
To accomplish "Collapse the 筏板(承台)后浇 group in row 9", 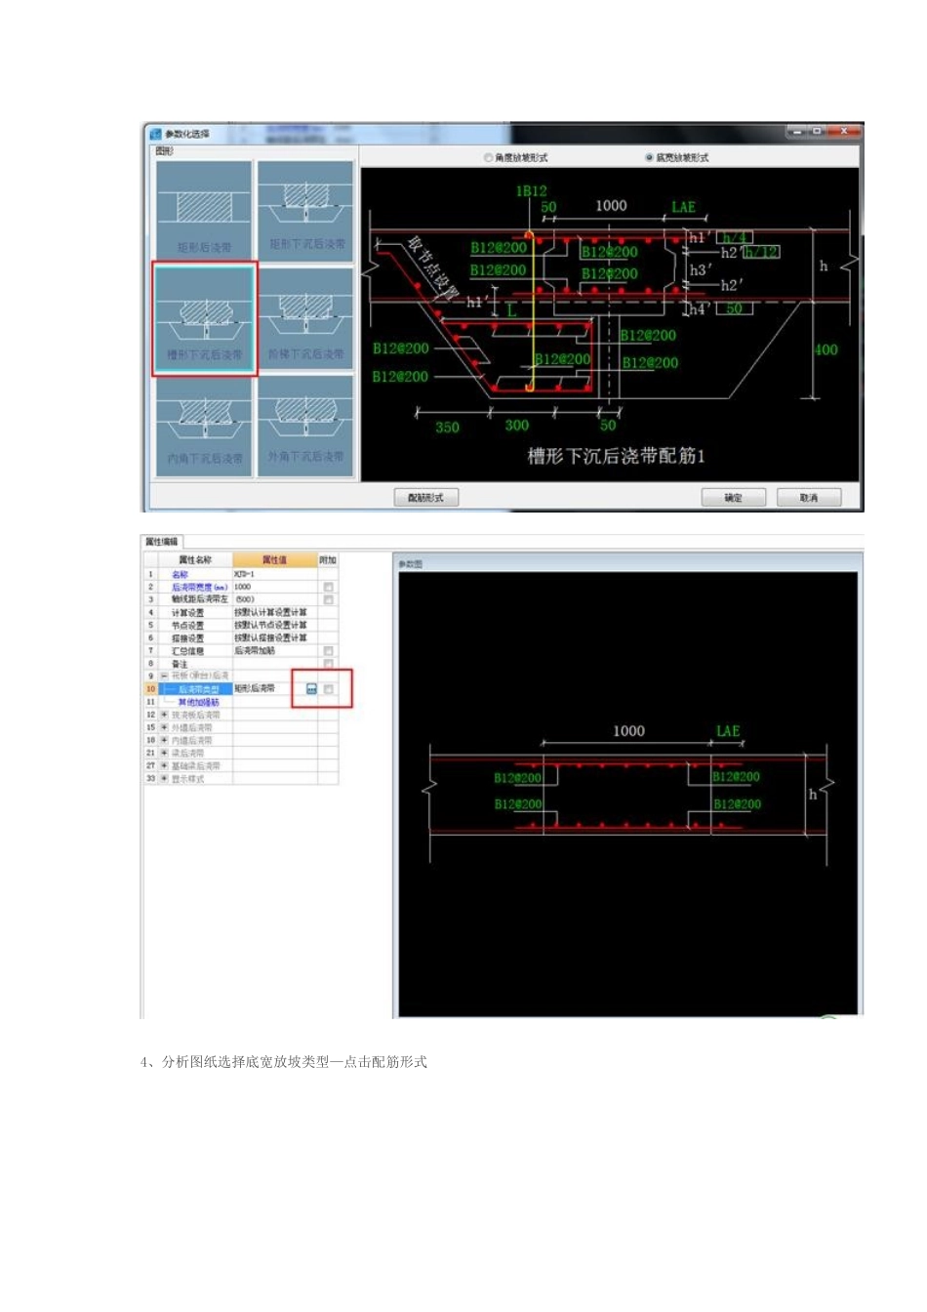I will coord(164,676).
